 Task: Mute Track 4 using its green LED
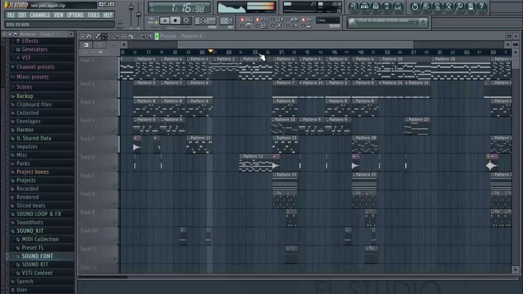(x=115, y=131)
